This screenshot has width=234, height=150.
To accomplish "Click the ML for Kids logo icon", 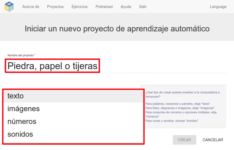I will pyautogui.click(x=9, y=6).
